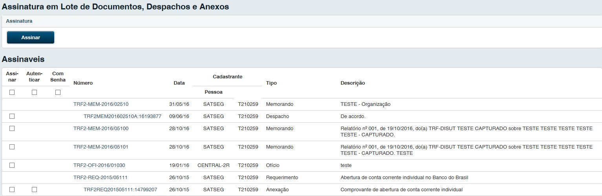Check Autenticar box for TRF2REQ201505111:14799207
The width and height of the screenshot is (602, 196).
pos(34,190)
